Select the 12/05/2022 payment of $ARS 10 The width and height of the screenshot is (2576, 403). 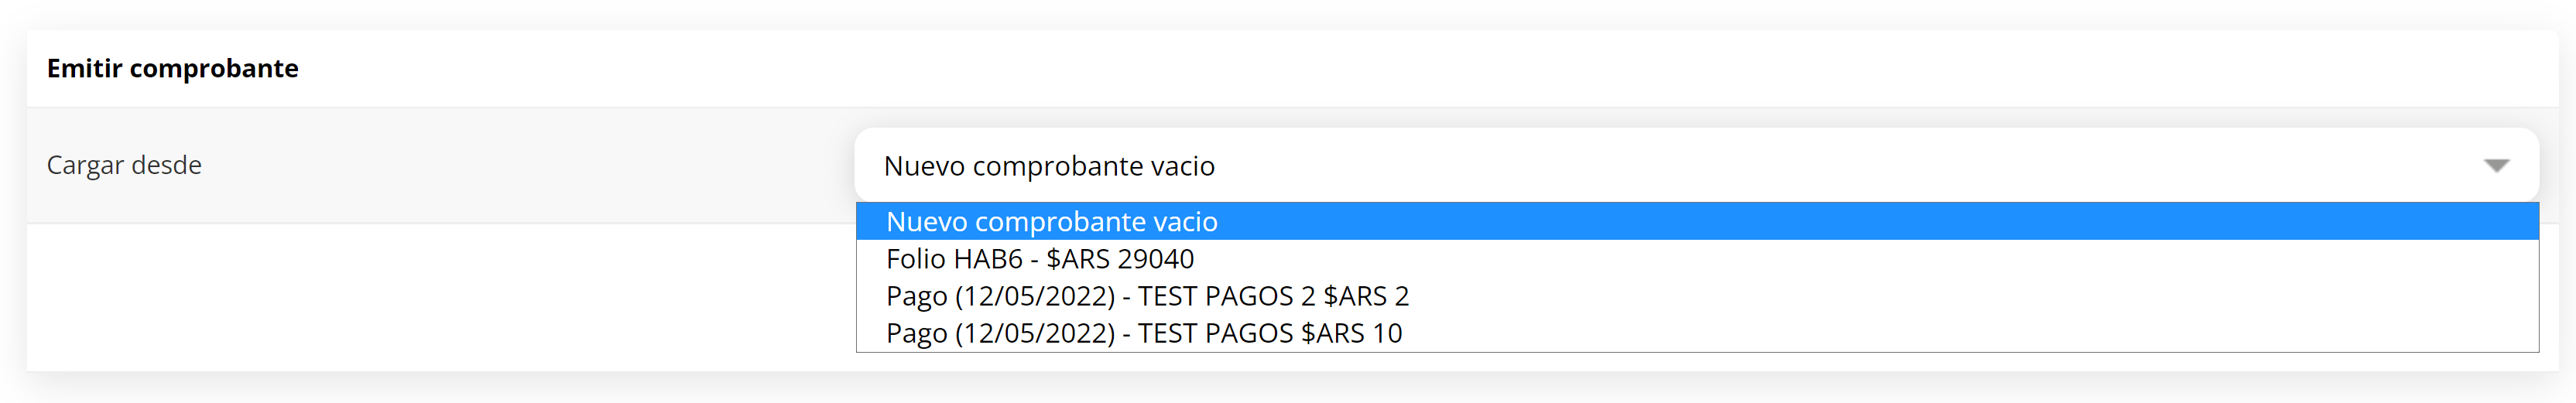[1143, 333]
